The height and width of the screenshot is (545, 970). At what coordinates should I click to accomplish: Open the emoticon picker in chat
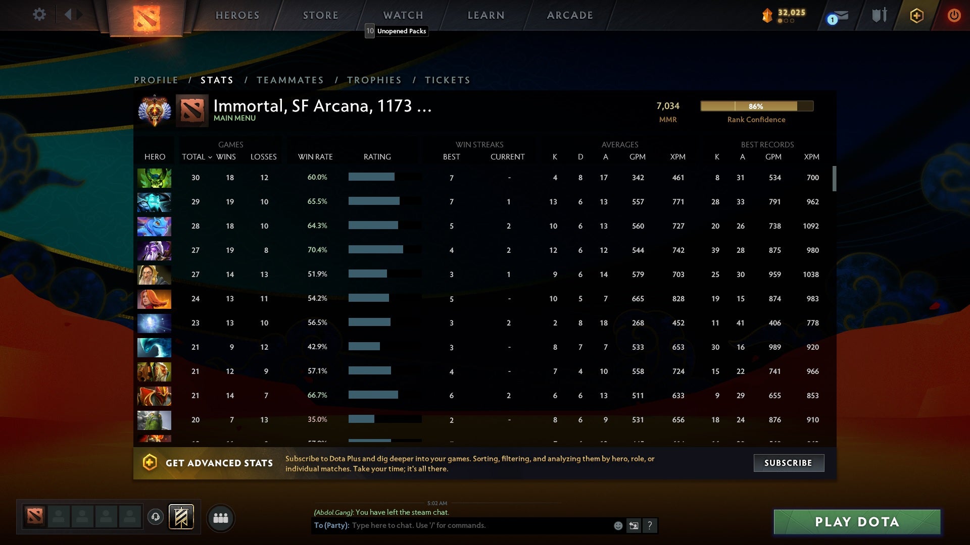[618, 525]
